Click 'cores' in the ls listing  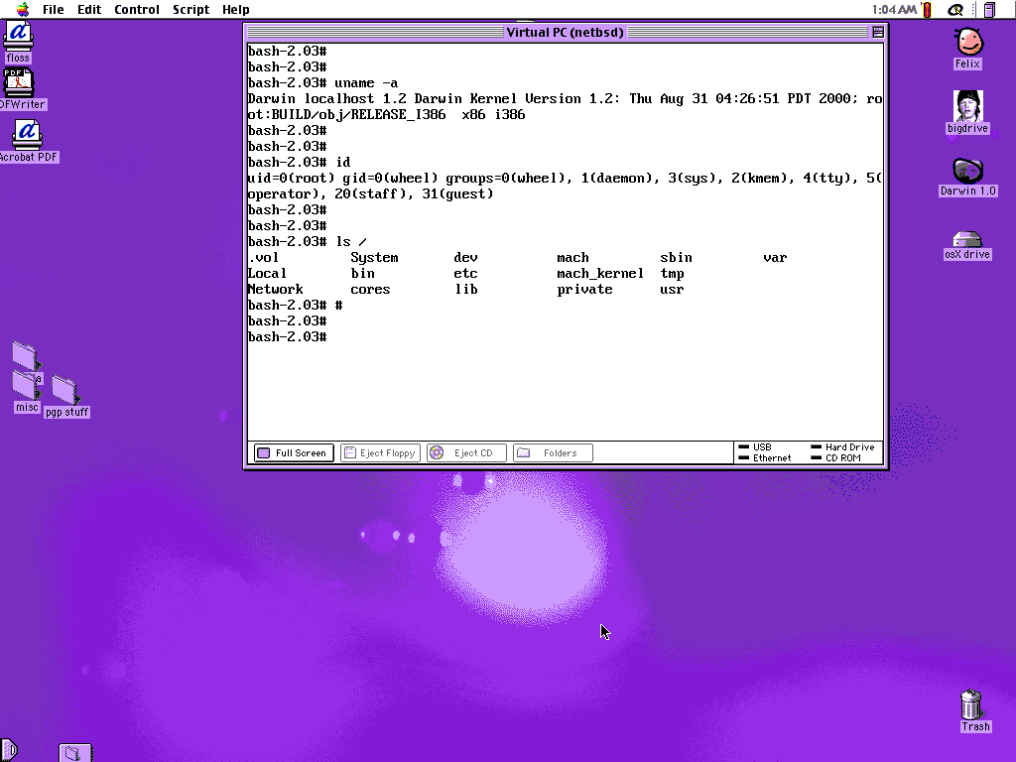[x=370, y=289]
